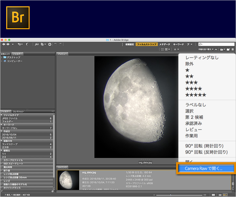236x197 pixels.
Task: Open the workspace list dropdown arrow
Action: tap(191, 44)
